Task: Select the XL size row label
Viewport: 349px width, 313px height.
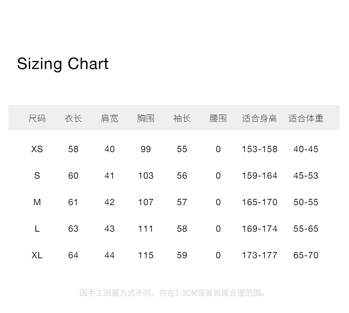Action: coord(37,255)
